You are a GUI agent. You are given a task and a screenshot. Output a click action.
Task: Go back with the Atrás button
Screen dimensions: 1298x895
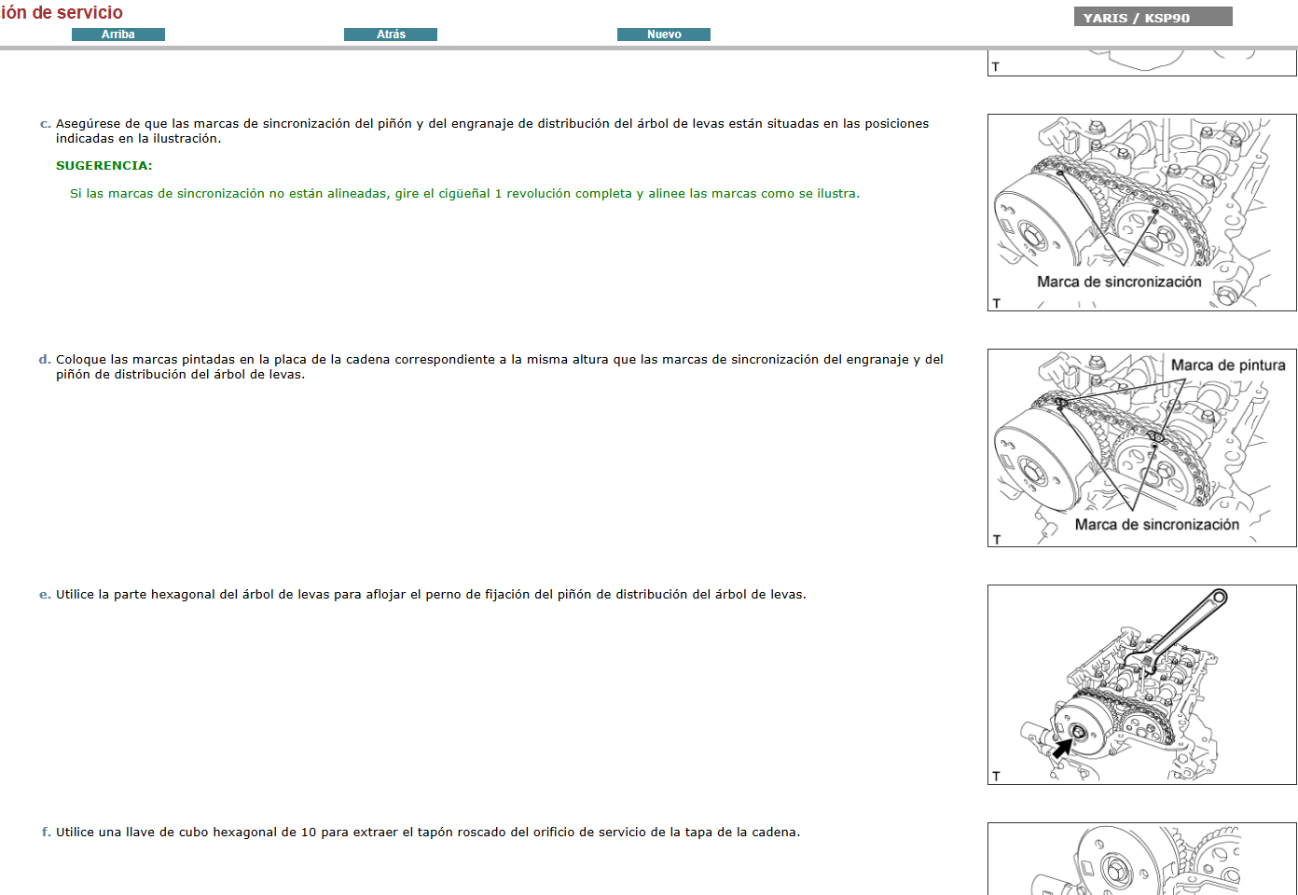point(391,34)
